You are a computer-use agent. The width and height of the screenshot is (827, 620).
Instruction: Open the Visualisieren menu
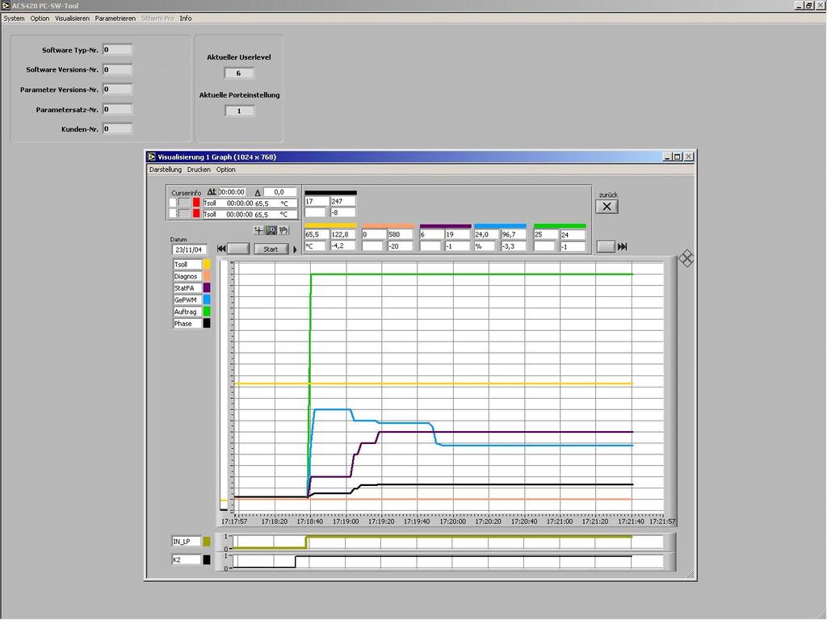(x=72, y=19)
